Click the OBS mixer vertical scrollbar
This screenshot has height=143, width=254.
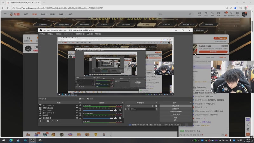pyautogui.click(x=124, y=112)
